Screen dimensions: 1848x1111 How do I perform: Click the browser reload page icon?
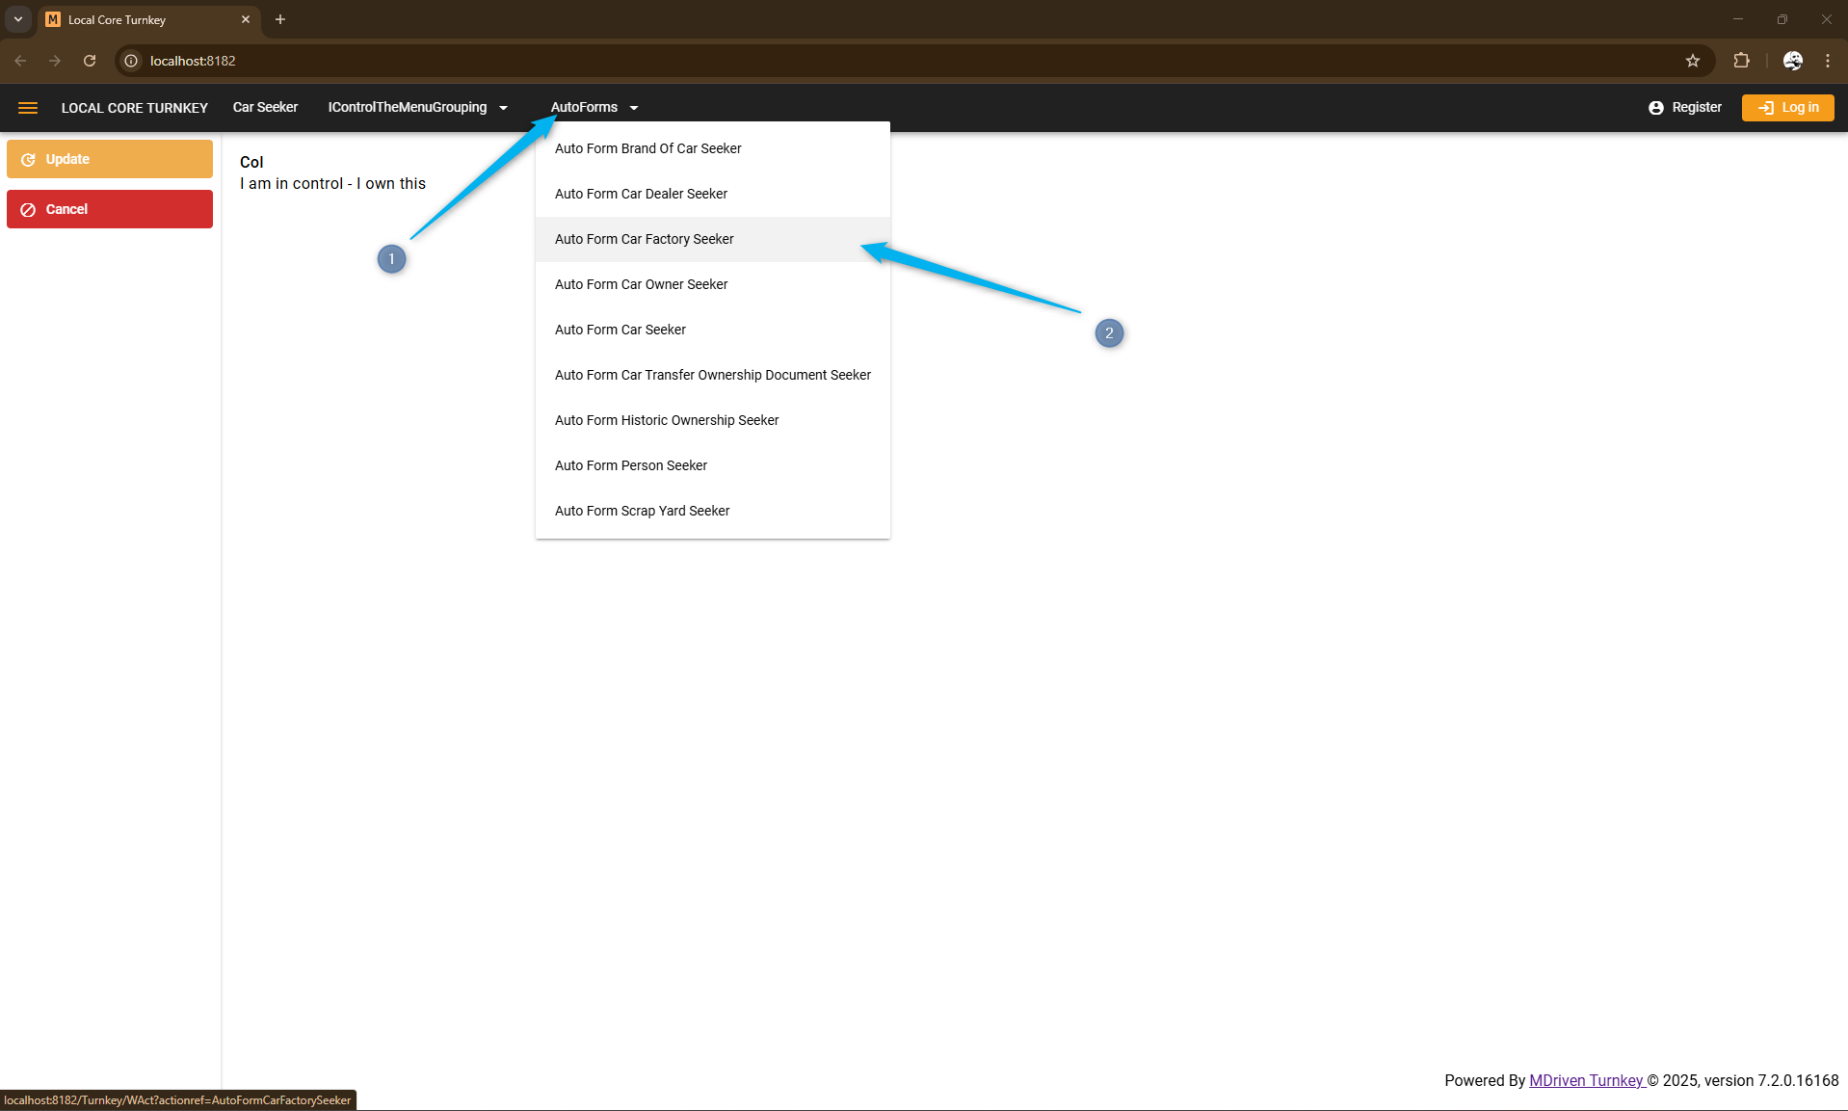(x=90, y=61)
